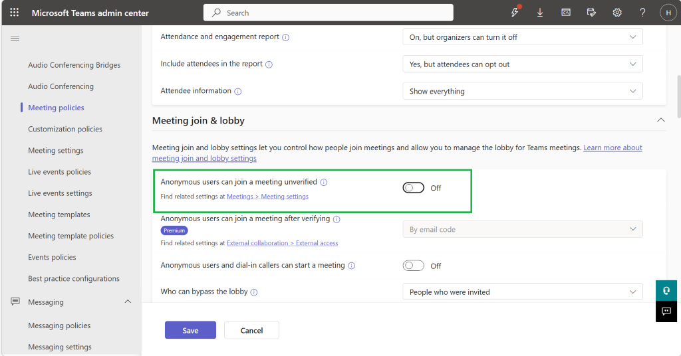
Task: Follow the Meetings > Meeting settings link
Action: pos(267,197)
